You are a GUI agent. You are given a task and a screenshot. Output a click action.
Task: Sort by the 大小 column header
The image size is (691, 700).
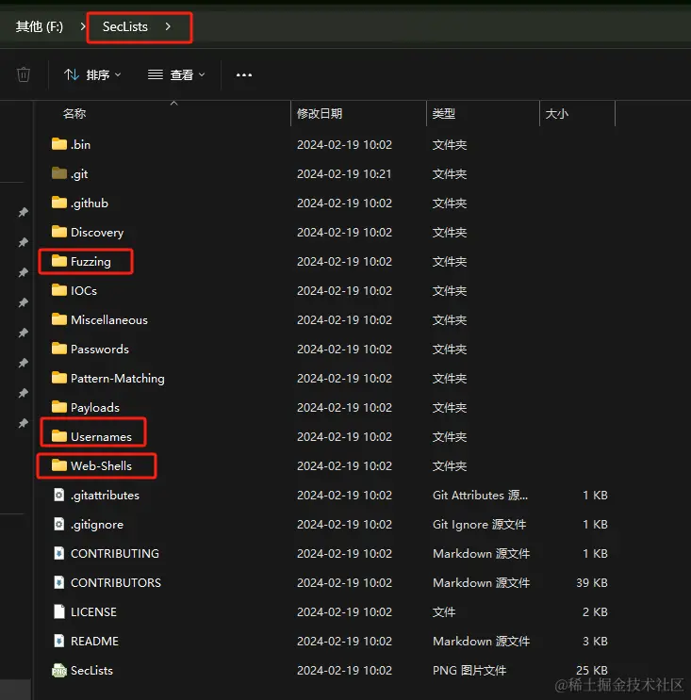556,113
